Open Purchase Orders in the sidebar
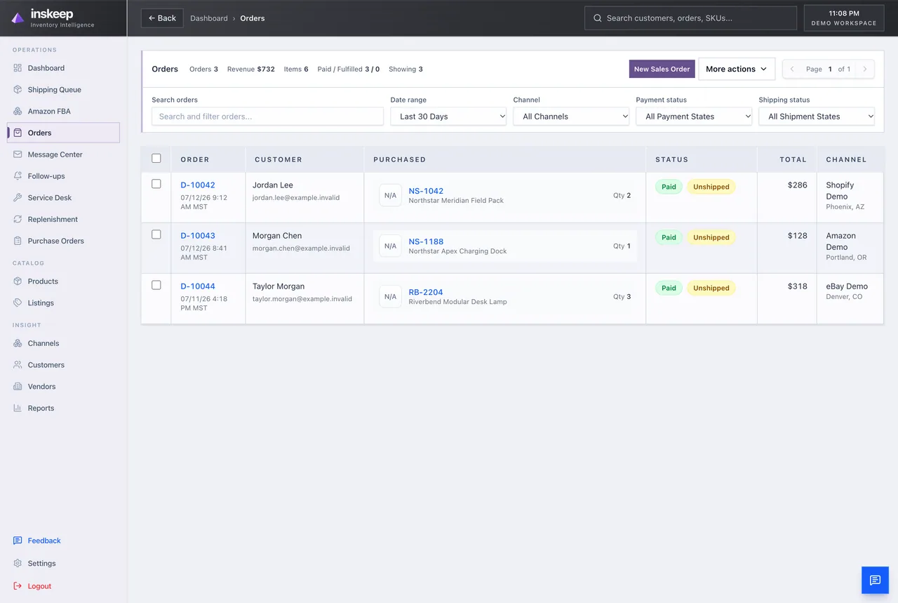The image size is (898, 603). tap(63, 241)
